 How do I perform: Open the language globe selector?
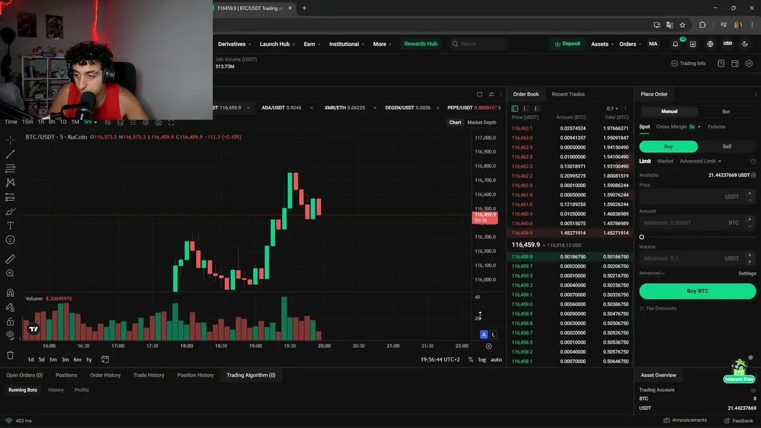[710, 44]
